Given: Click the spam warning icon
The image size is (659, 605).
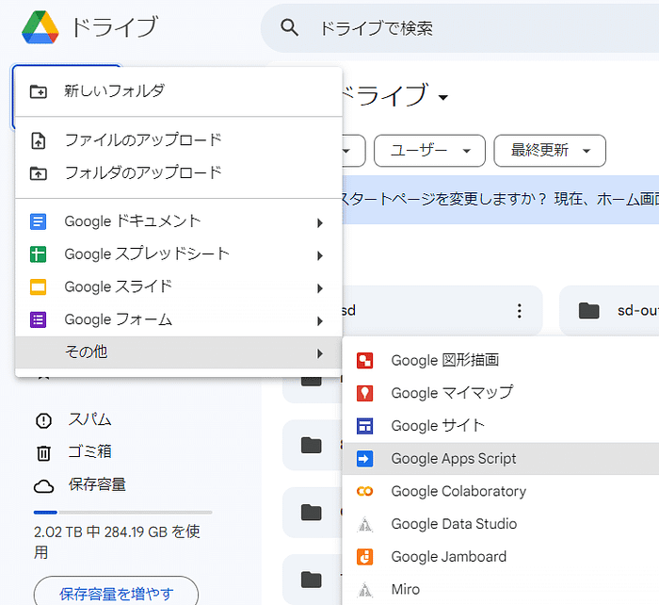Looking at the screenshot, I should (43, 420).
